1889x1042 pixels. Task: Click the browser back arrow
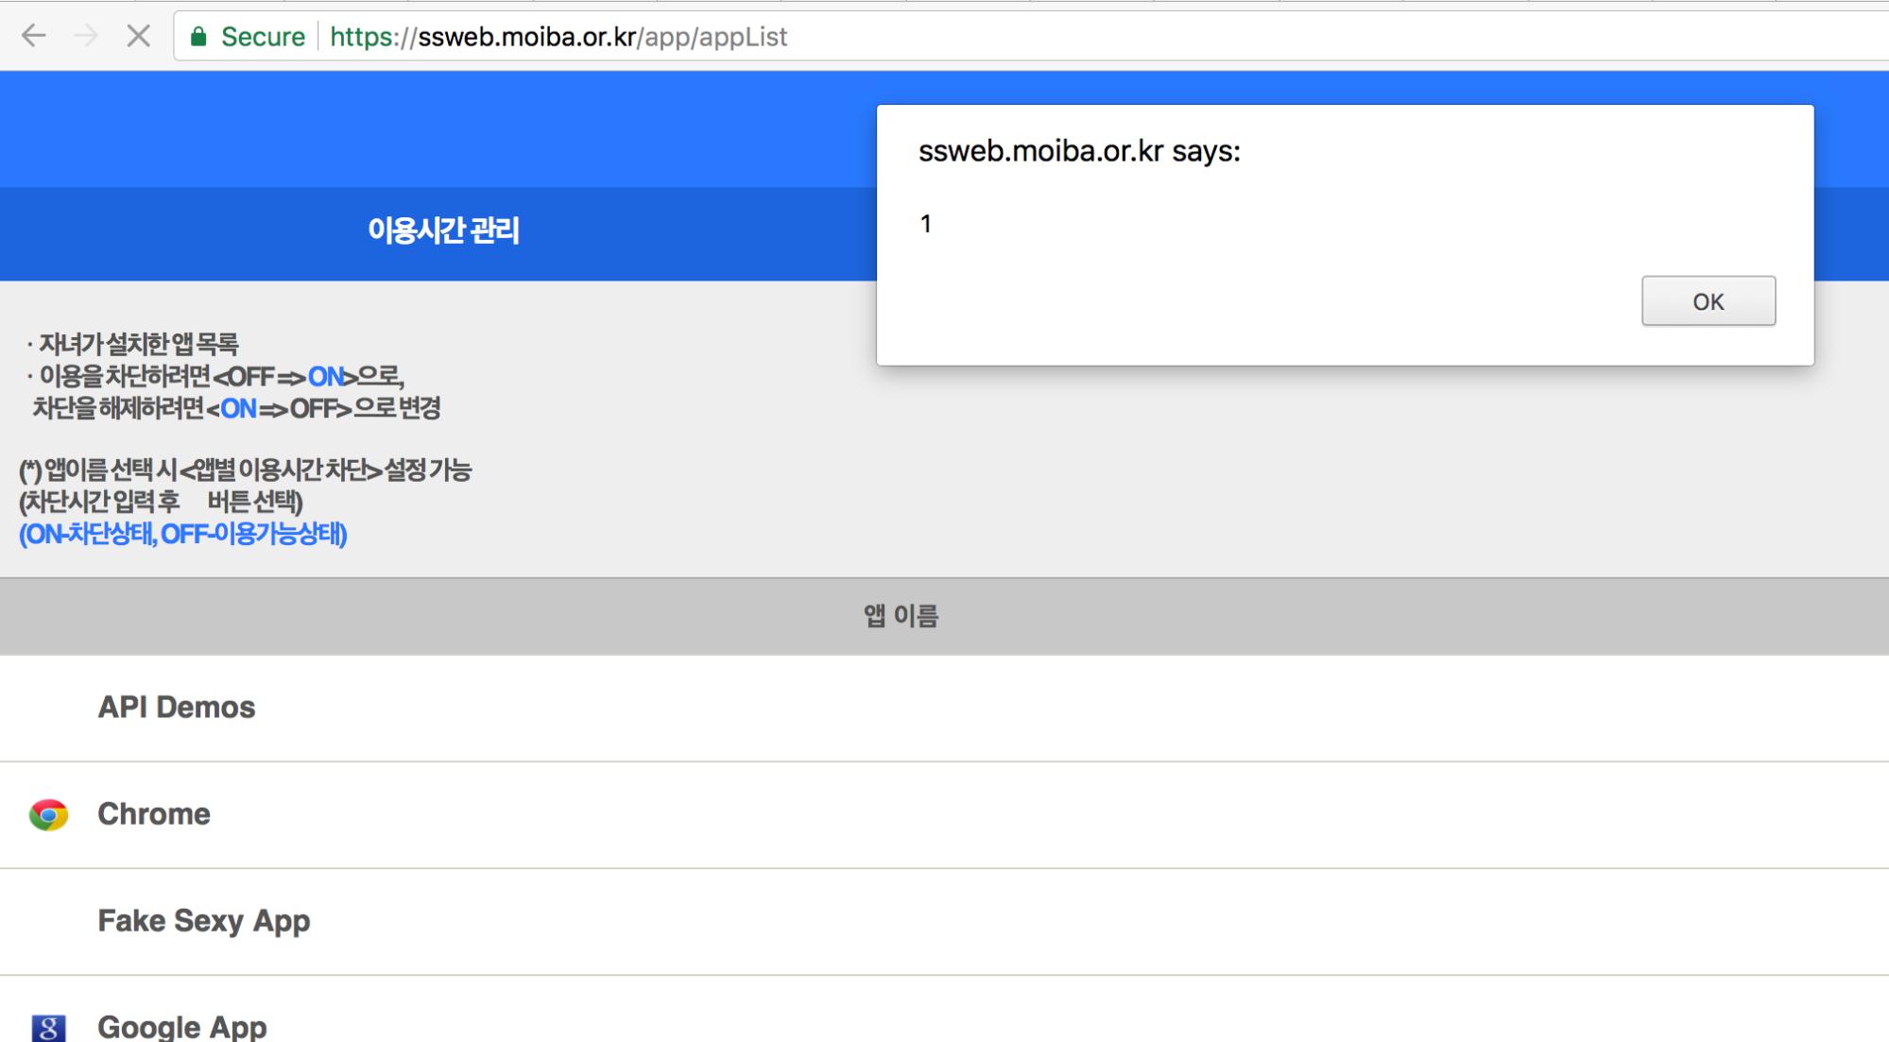pos(34,36)
